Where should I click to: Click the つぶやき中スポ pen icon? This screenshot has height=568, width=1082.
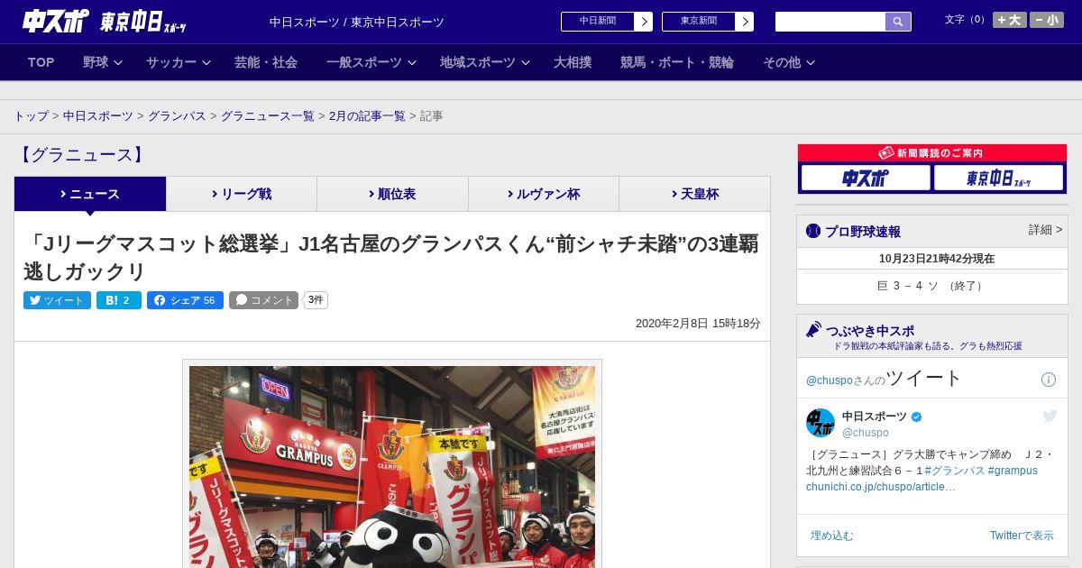(x=813, y=330)
